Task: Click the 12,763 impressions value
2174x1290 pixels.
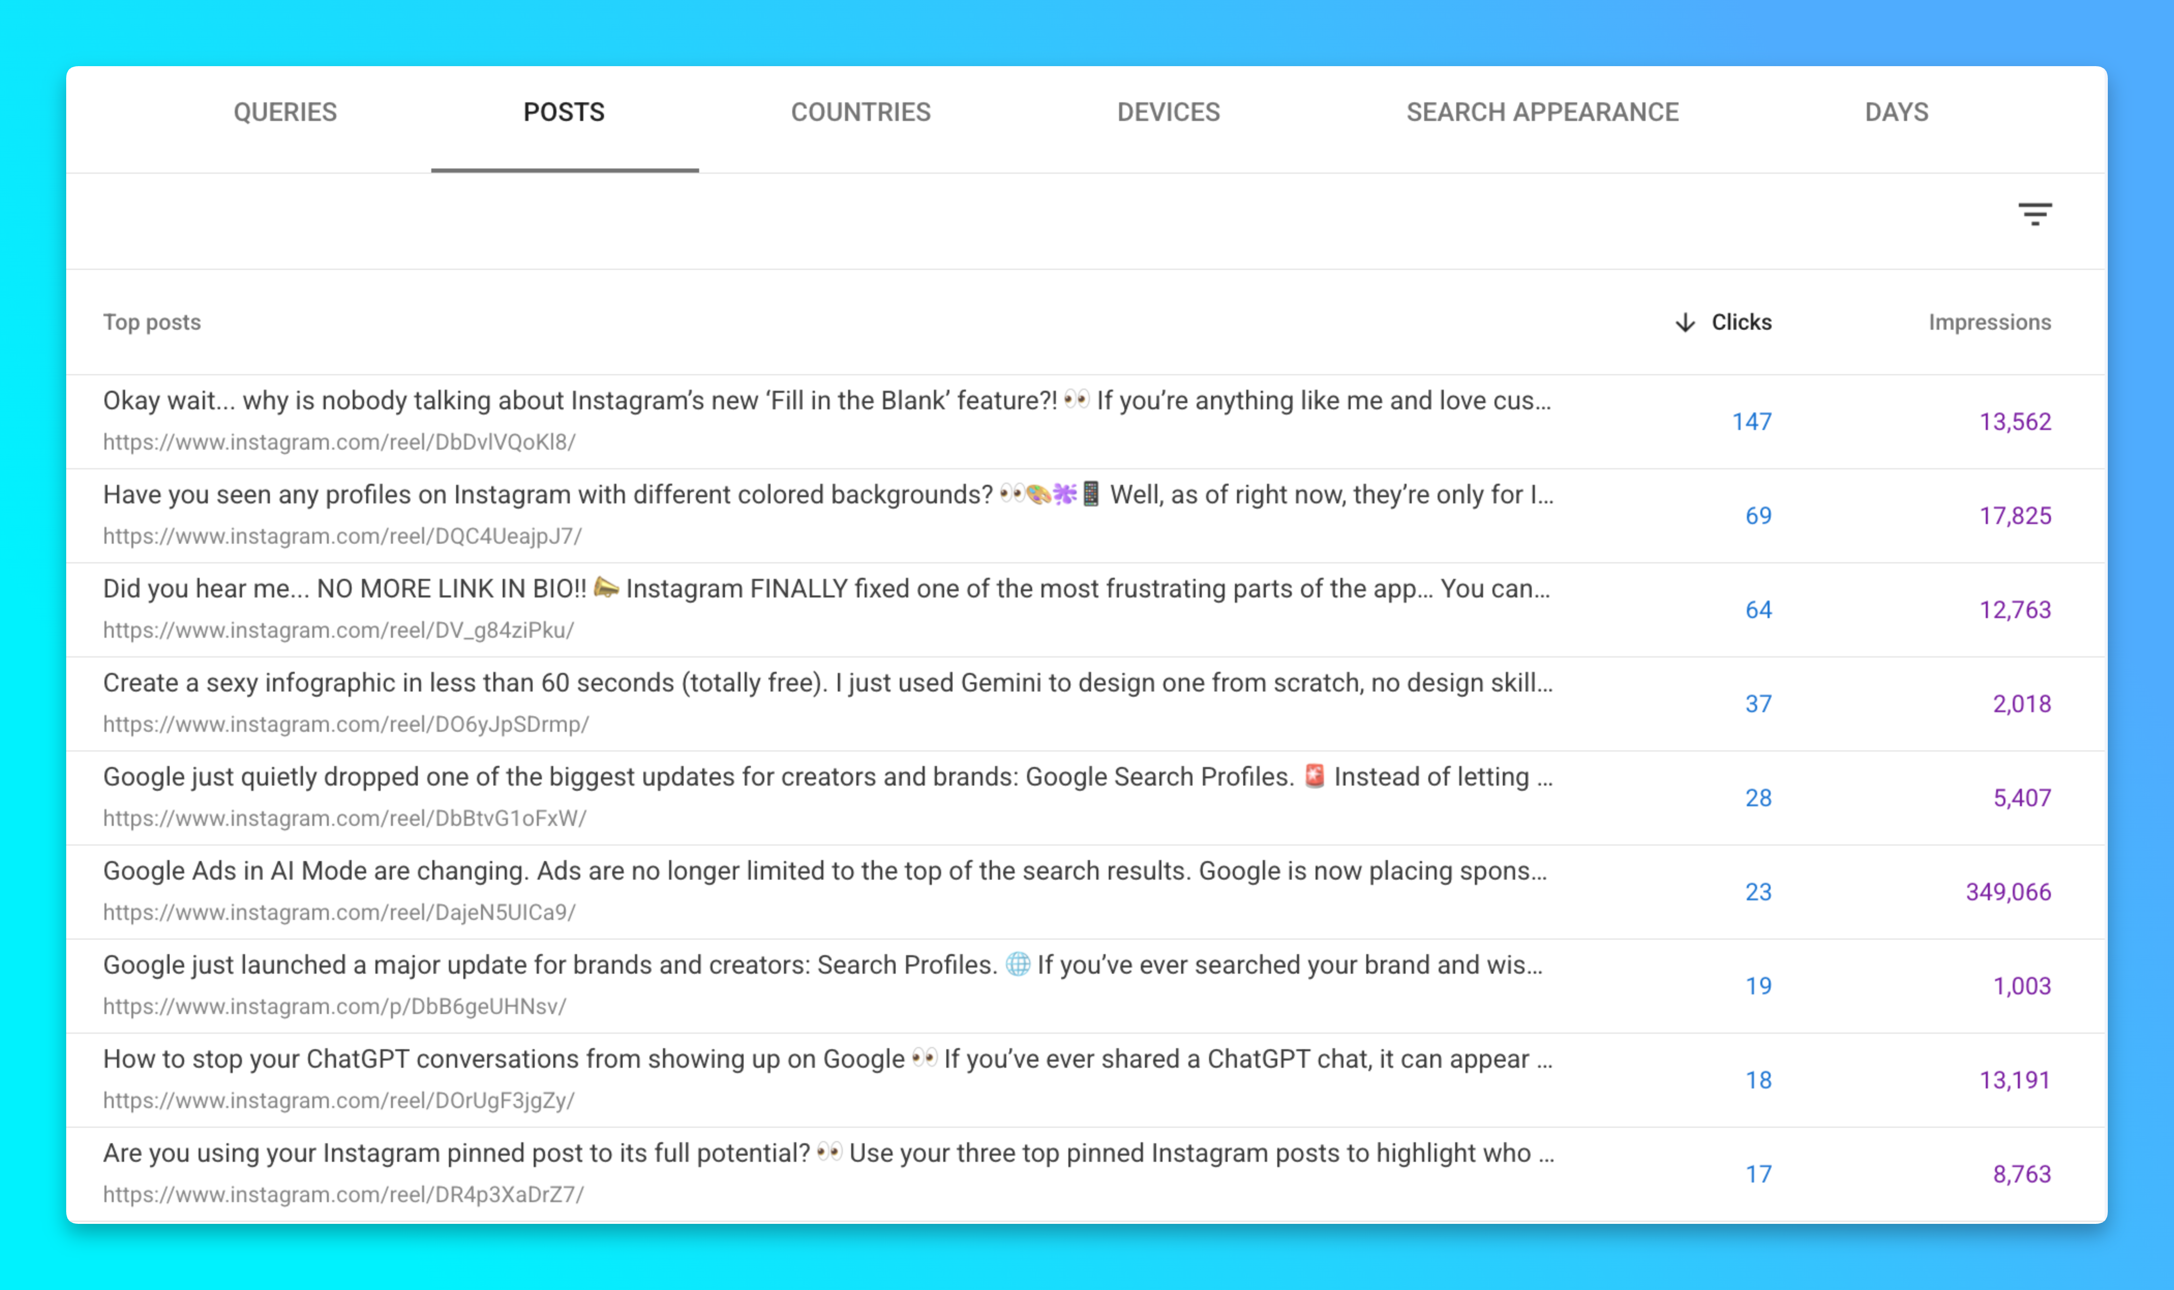Action: 2015,610
